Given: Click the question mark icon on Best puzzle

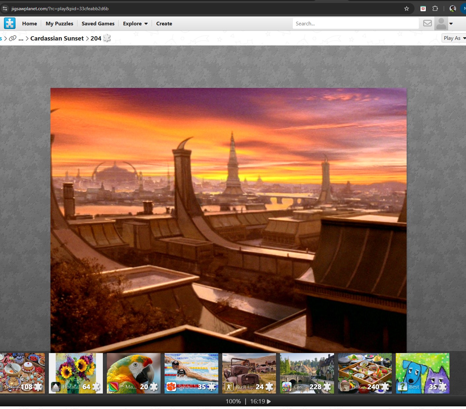Looking at the screenshot, I should point(402,387).
